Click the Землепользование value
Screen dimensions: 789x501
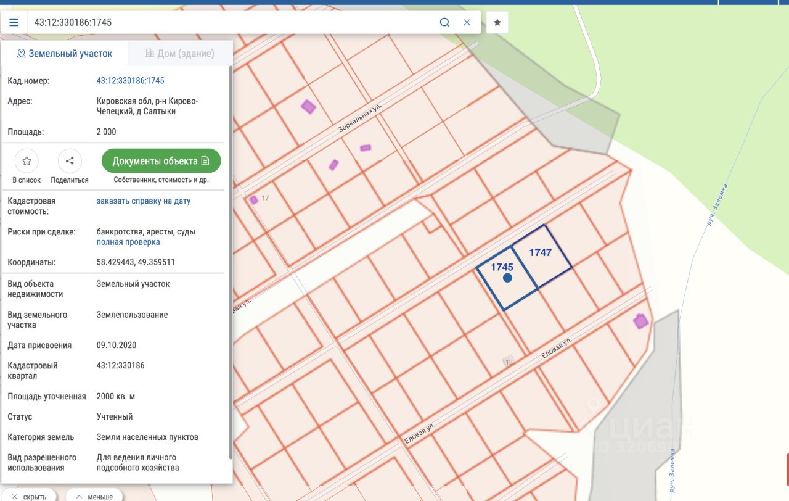click(x=133, y=315)
